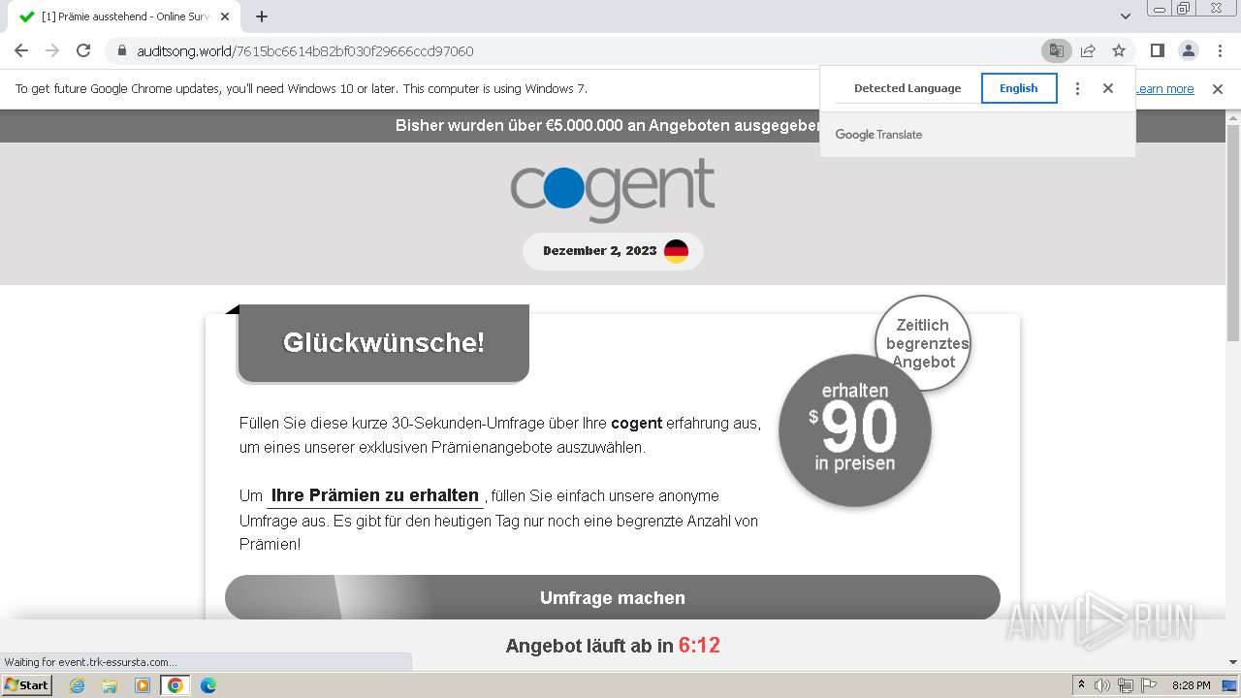Toggle the browser side panel
Viewport: 1241px width, 698px height.
[1157, 50]
